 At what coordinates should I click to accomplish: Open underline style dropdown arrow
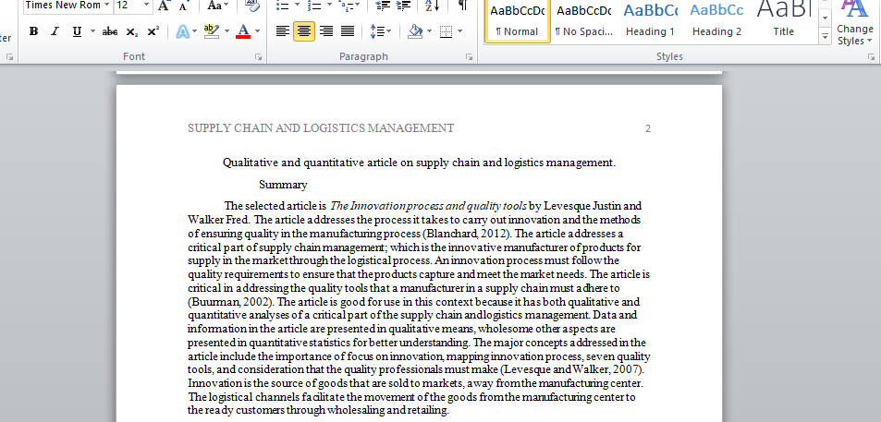coord(92,32)
